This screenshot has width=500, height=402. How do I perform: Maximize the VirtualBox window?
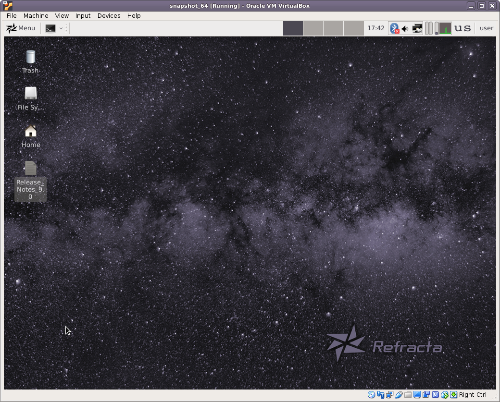482,6
